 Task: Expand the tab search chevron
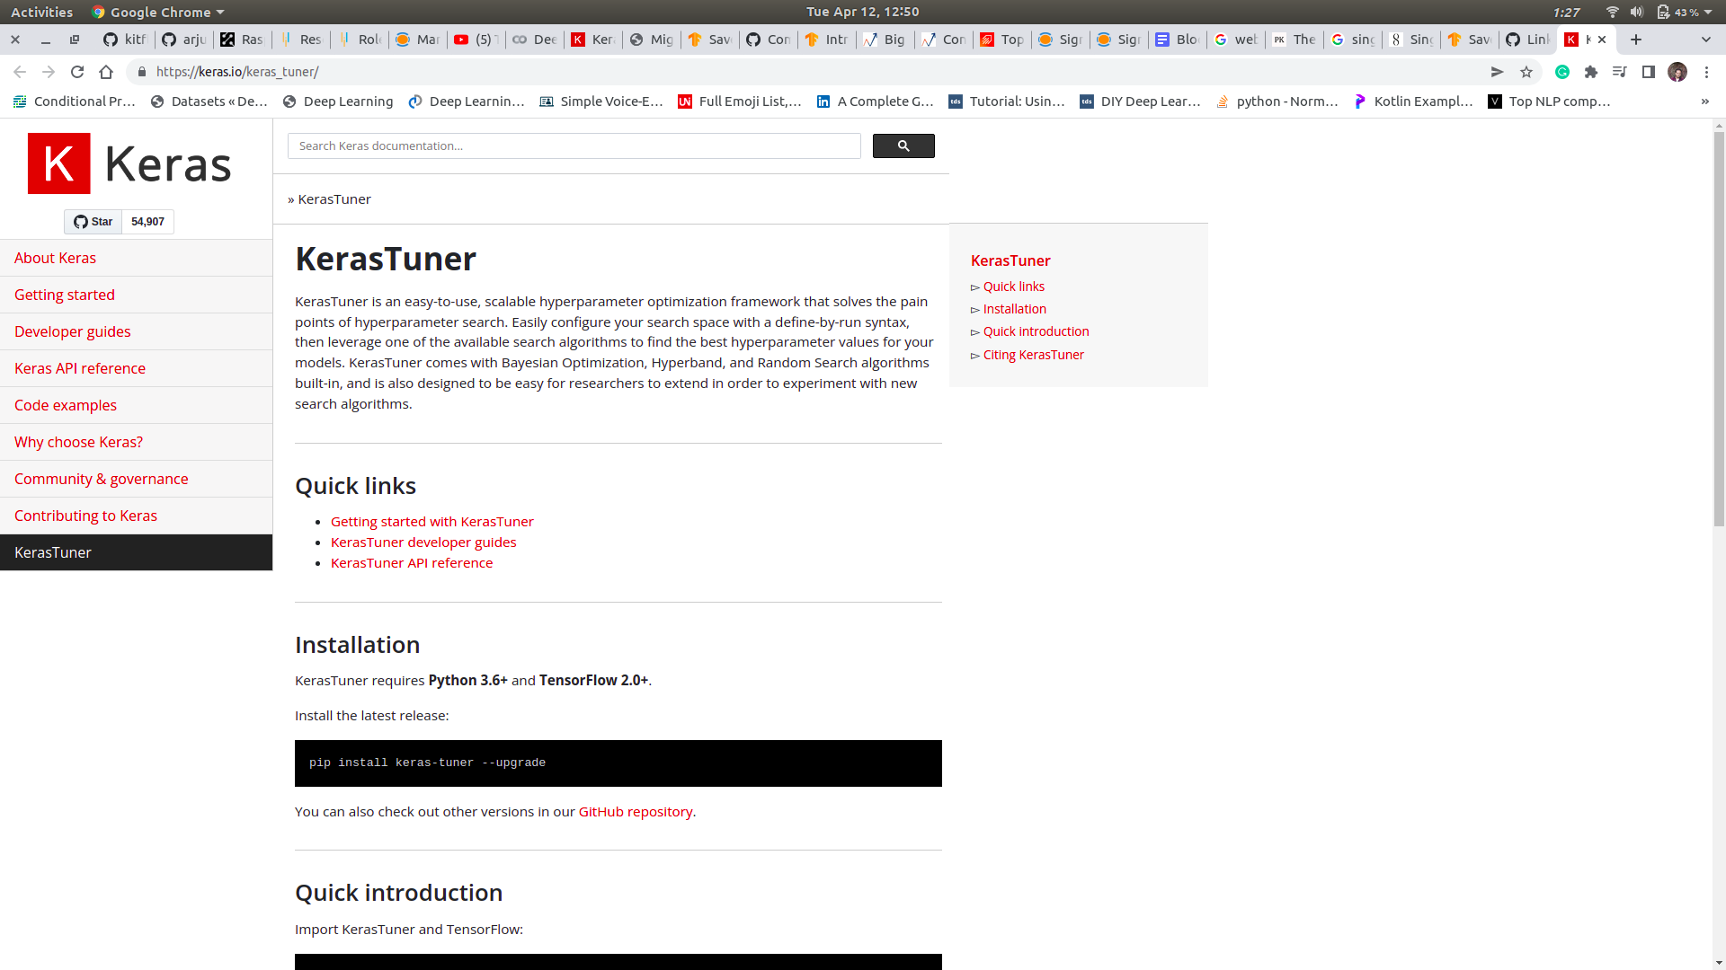click(1705, 40)
